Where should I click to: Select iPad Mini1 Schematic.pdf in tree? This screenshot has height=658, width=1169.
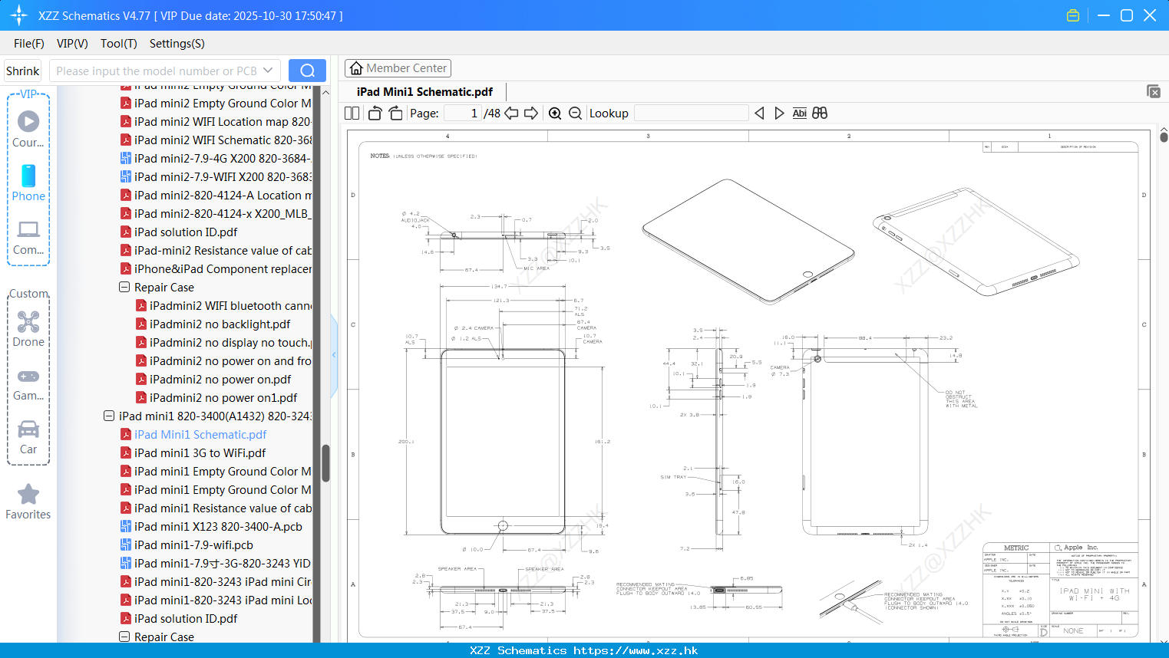coord(200,434)
